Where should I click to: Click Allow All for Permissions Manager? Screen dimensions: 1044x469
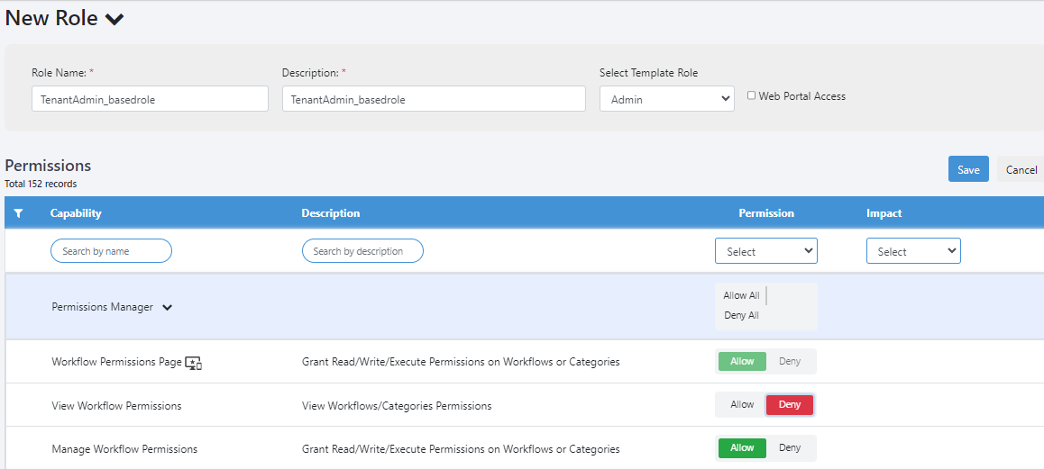point(741,295)
